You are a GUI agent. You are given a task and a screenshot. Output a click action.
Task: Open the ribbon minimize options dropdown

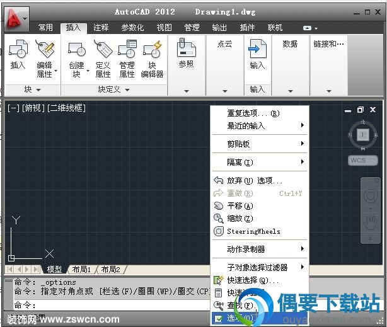[316, 28]
